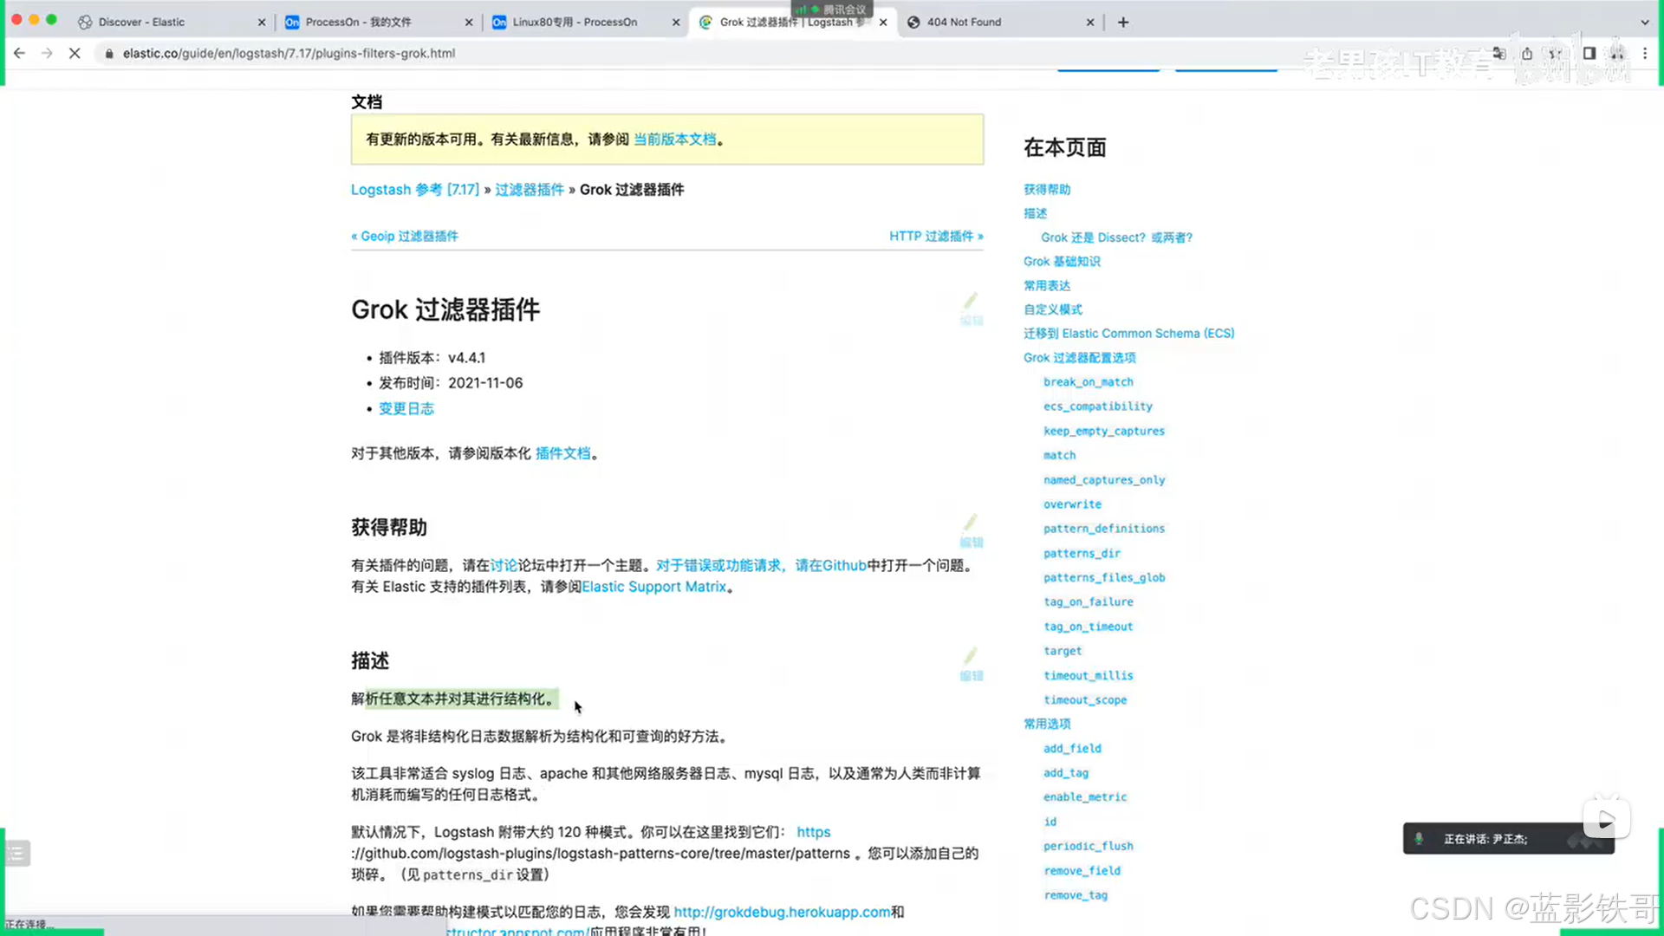1664x936 pixels.
Task: Click the 正在讲话 speaker microphone indicator
Action: (x=1420, y=838)
